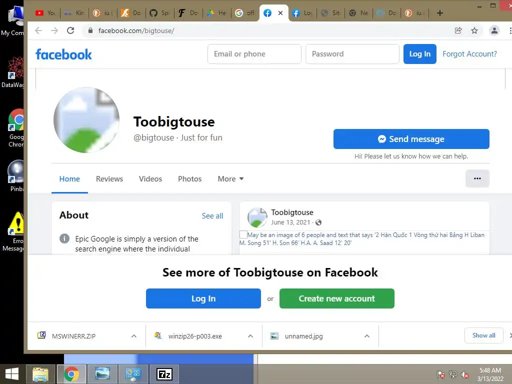512x384 pixels.
Task: Switch to the 'Kin' tab
Action: 74,13
